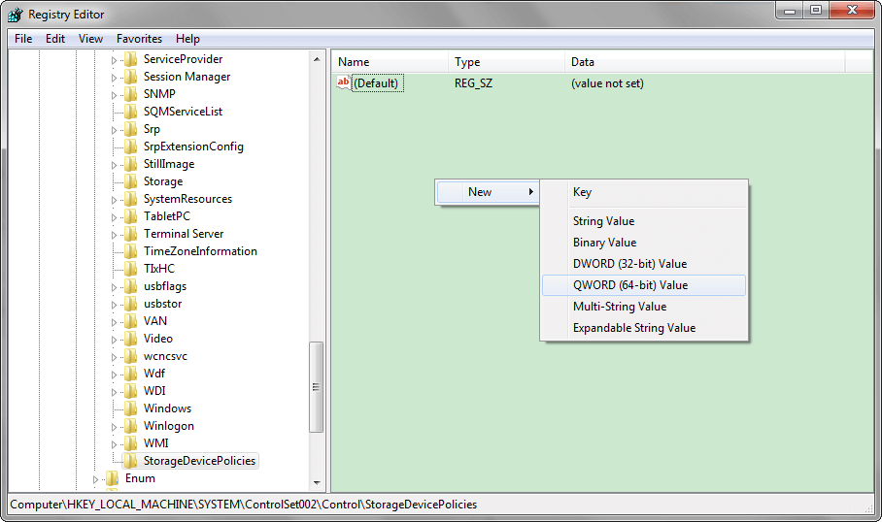Expand the Enum key arrow
Screen dimensions: 882x522
click(x=95, y=478)
